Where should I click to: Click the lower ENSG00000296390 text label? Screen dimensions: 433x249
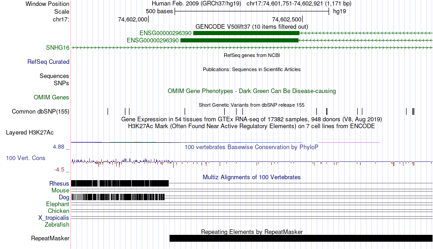pyautogui.click(x=152, y=40)
